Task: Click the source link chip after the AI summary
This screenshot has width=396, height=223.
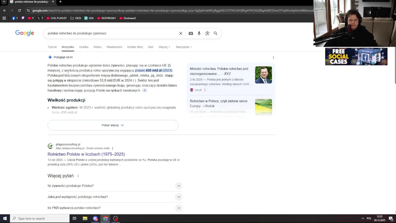Action: point(144,90)
